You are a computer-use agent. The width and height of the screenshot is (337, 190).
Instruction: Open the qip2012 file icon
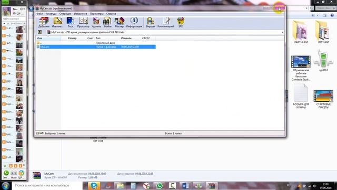coord(323,60)
